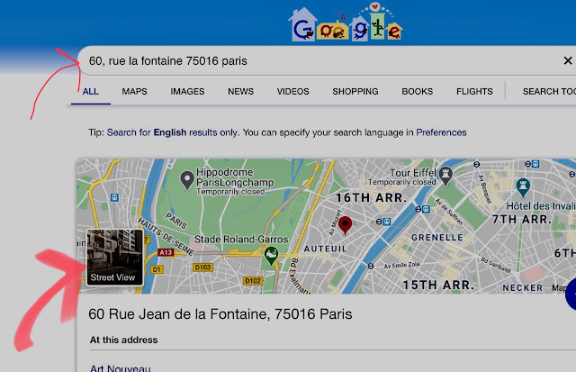Open the Art Nouveau link
The height and width of the screenshot is (372, 576).
121,368
